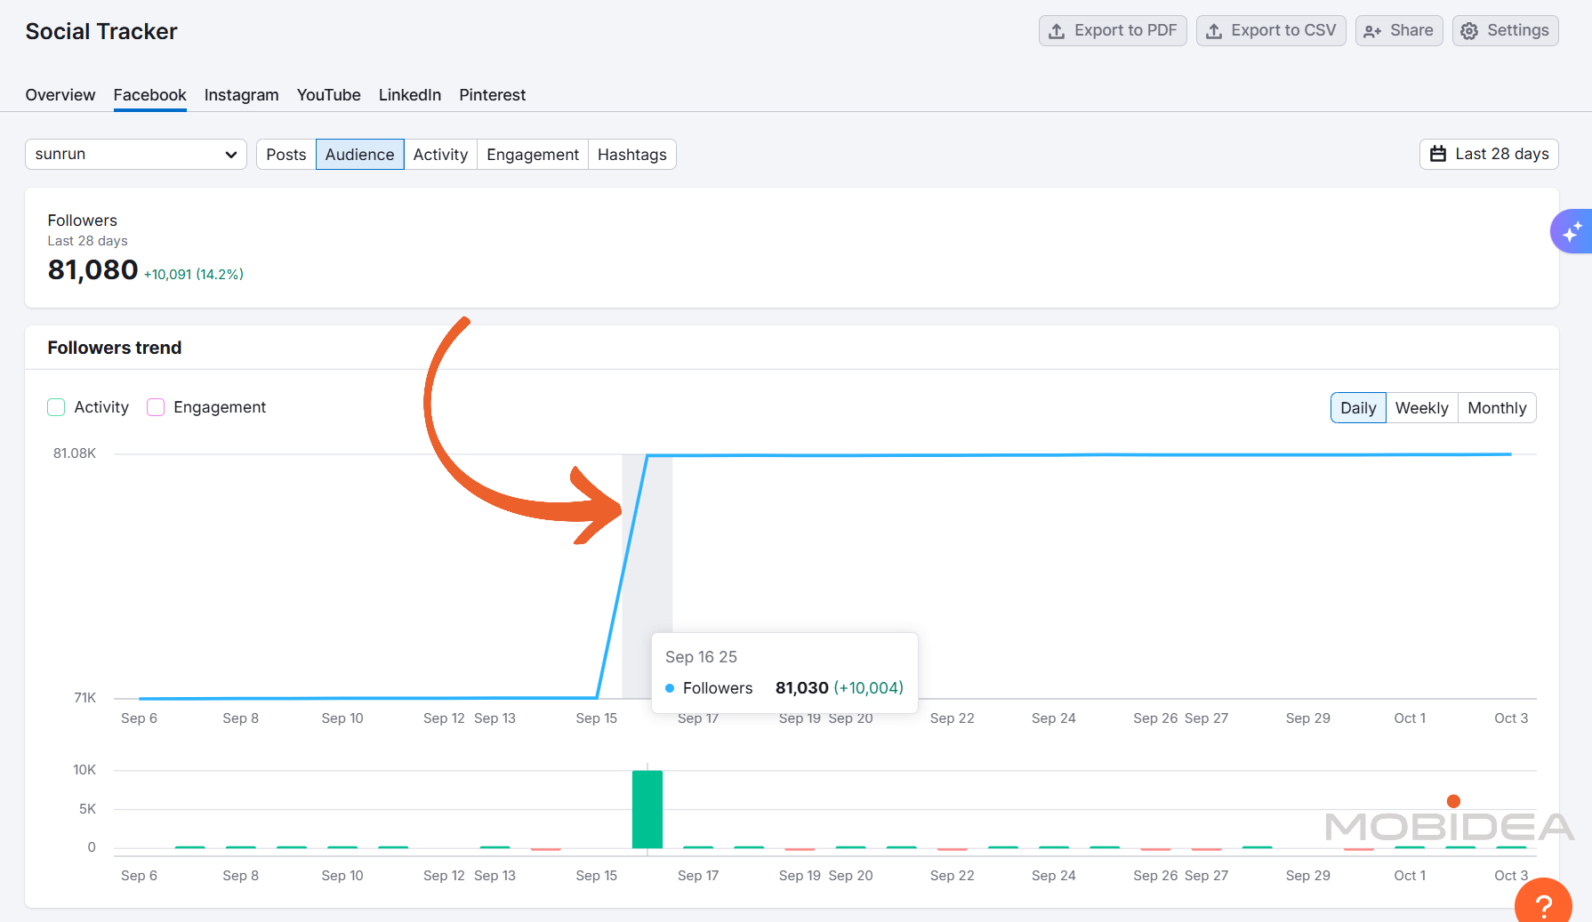Open the Settings gear
The image size is (1592, 922).
point(1471,29)
